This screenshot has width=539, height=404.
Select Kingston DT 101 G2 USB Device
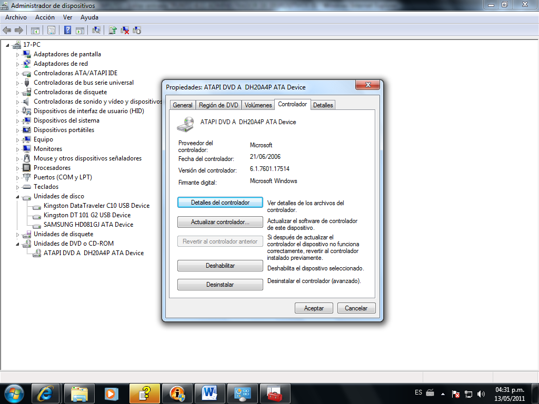[x=87, y=215]
